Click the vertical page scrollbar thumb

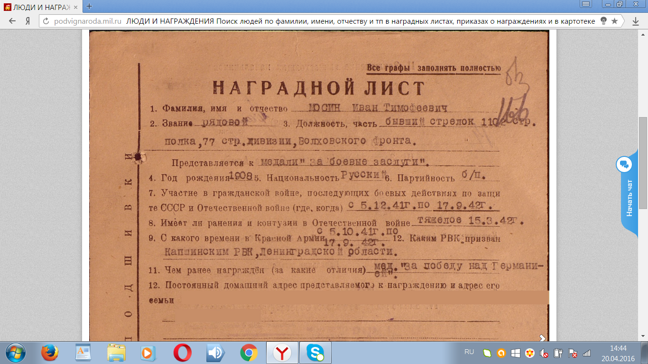coord(643,163)
